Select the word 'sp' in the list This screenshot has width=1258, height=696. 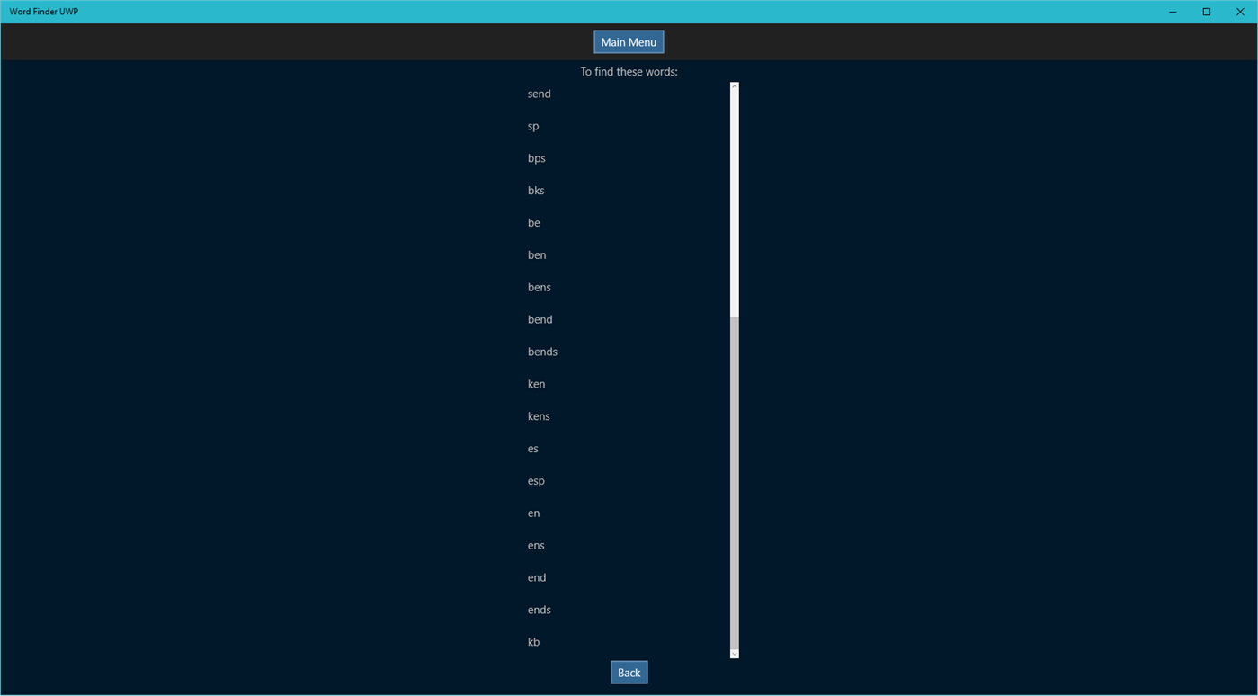532,126
